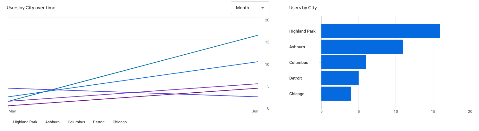Click the Detroit bar chart label
The width and height of the screenshot is (479, 131).
295,78
